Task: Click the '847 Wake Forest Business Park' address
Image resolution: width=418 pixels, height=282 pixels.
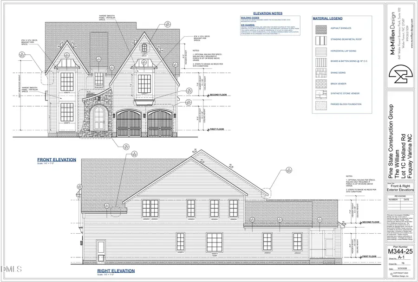Action: point(399,33)
